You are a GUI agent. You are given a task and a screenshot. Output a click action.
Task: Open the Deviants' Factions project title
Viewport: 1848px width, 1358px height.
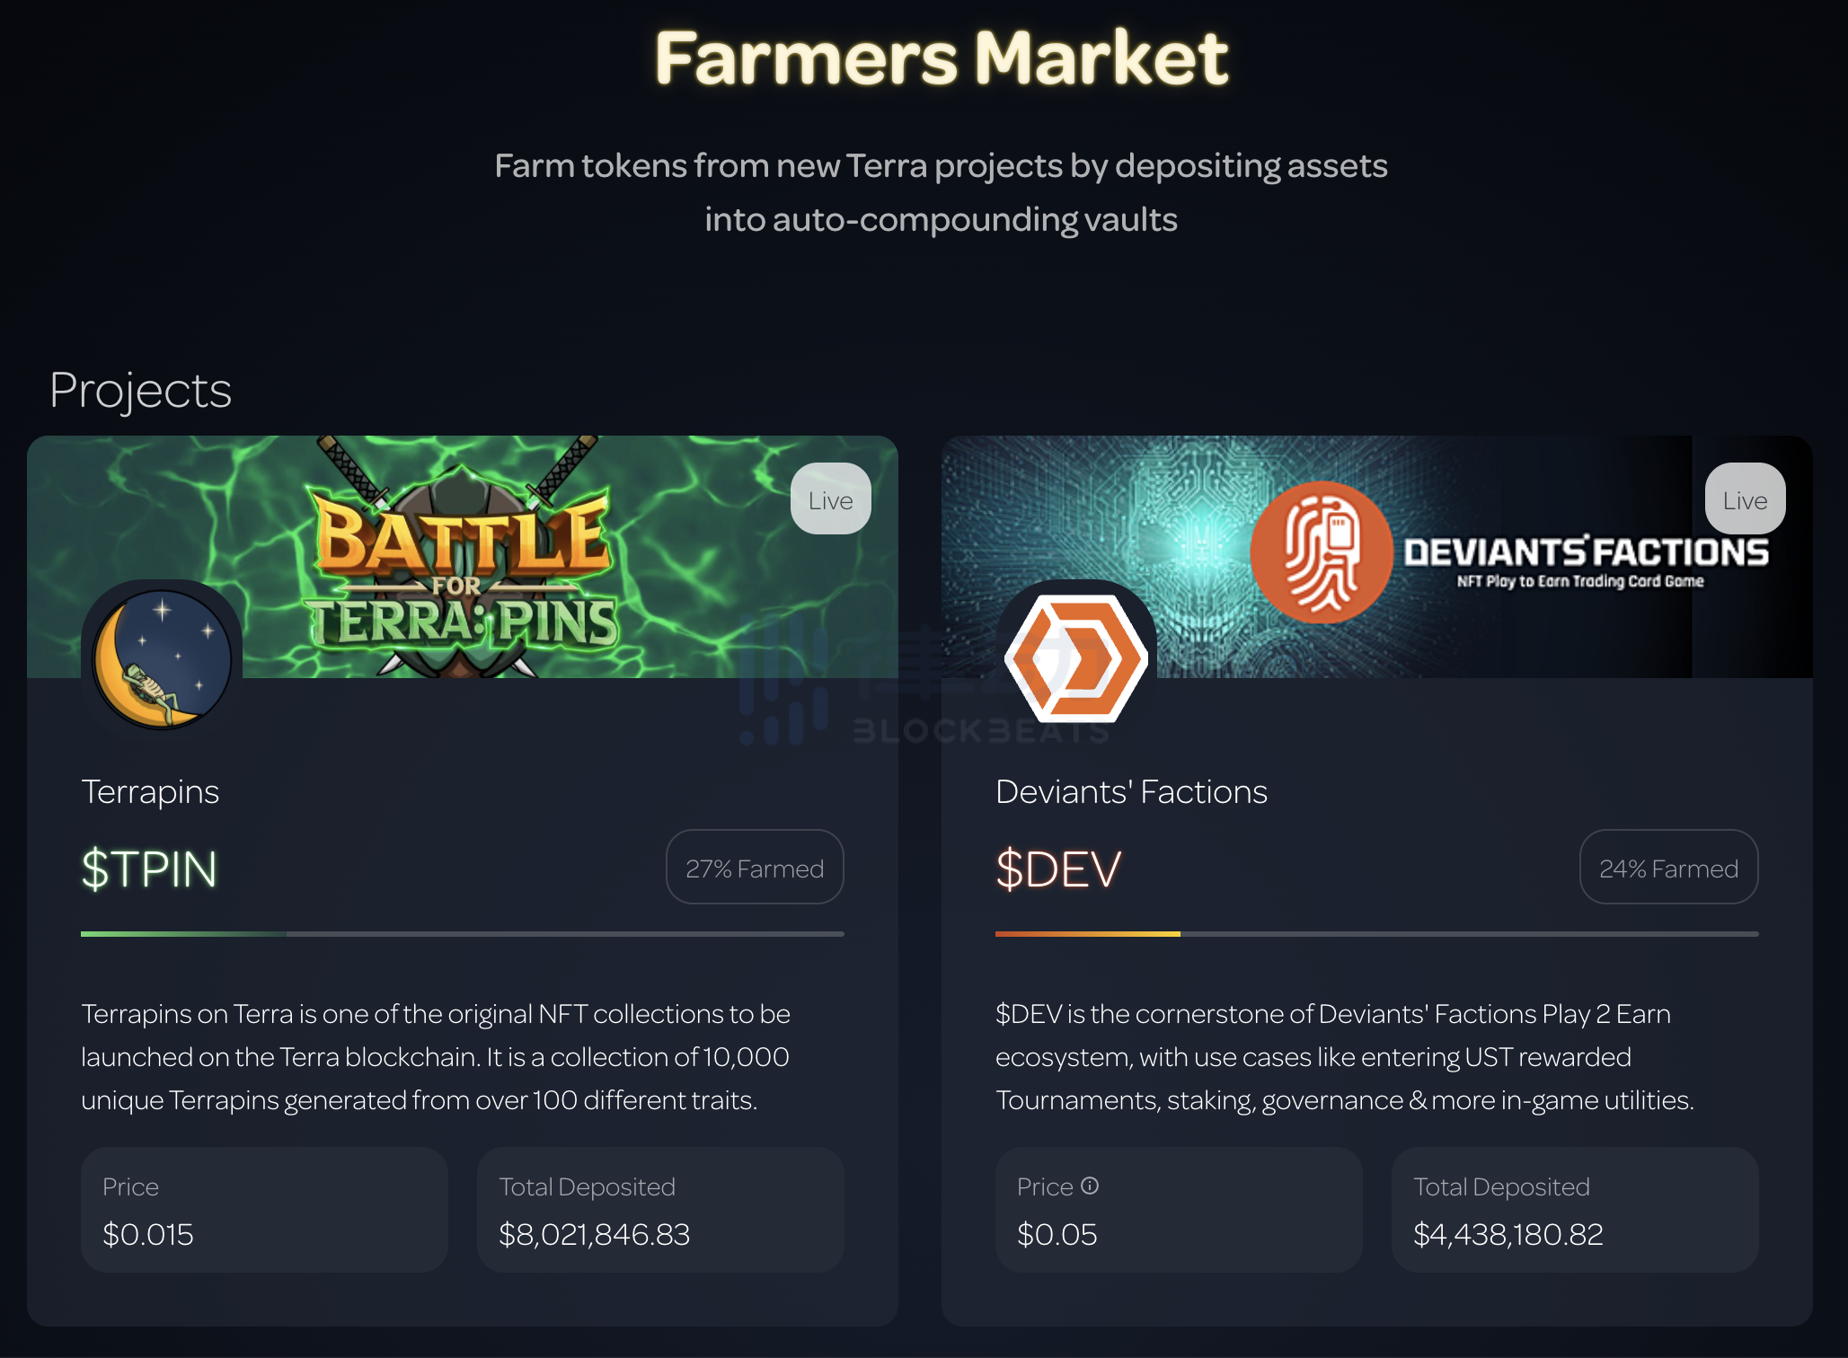pyautogui.click(x=1131, y=792)
